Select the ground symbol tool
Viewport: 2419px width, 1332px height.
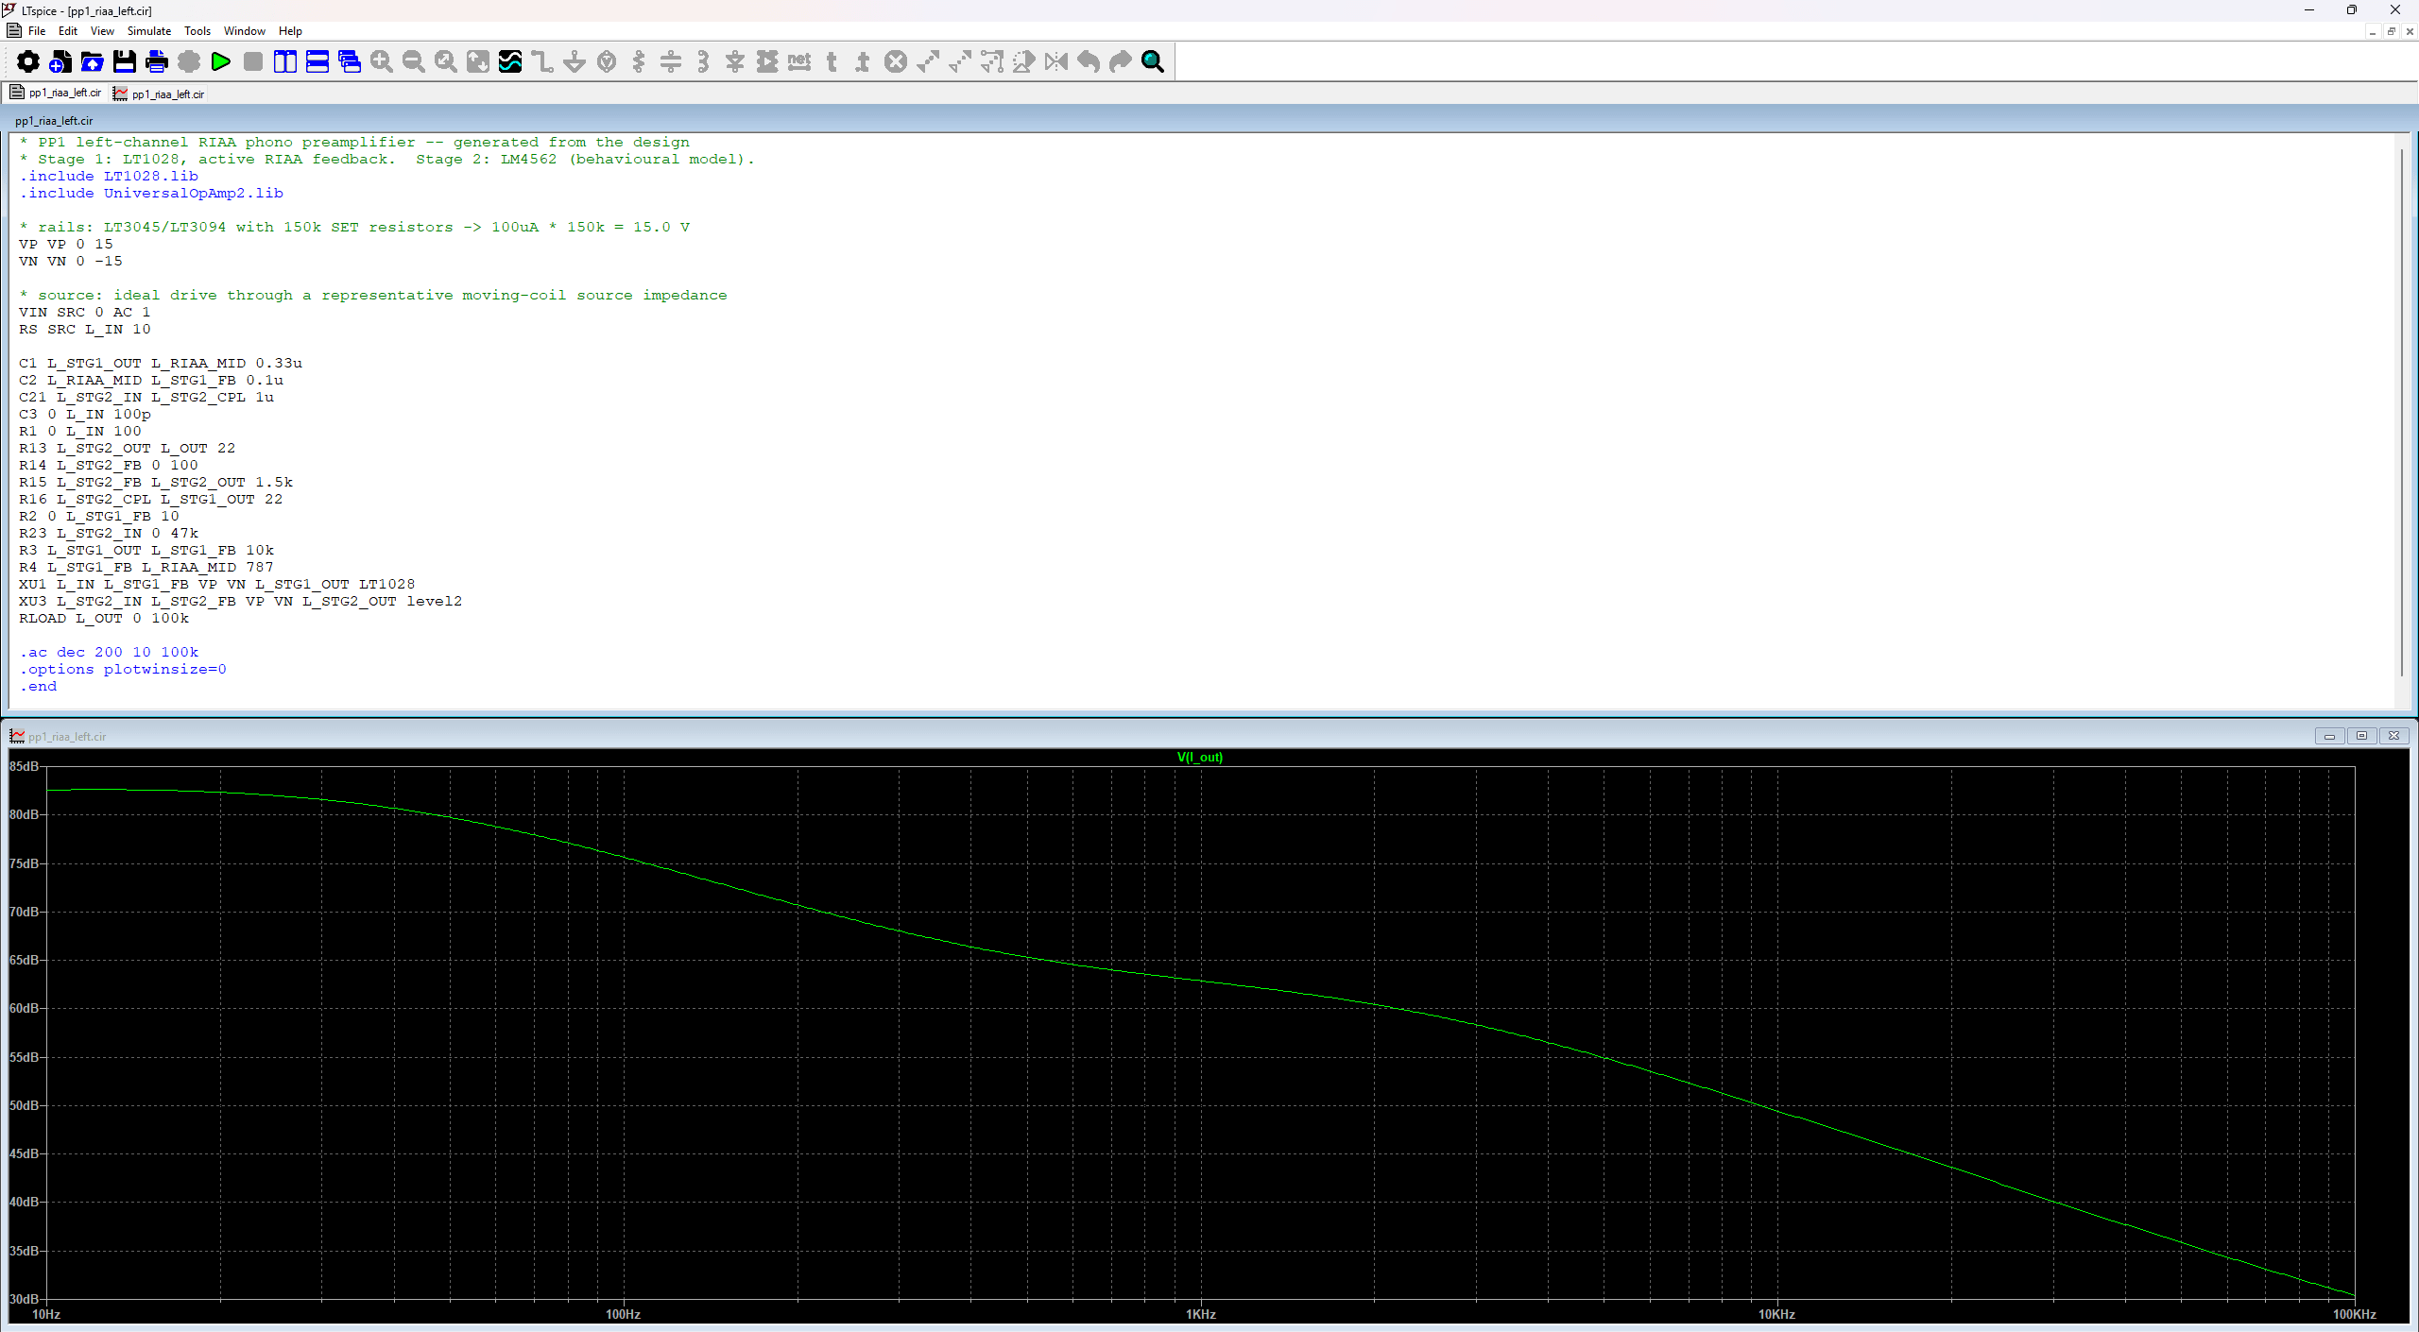[x=575, y=62]
